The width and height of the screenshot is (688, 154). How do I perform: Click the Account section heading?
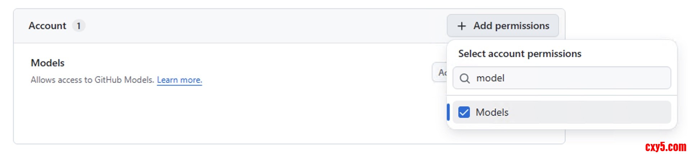(x=47, y=26)
